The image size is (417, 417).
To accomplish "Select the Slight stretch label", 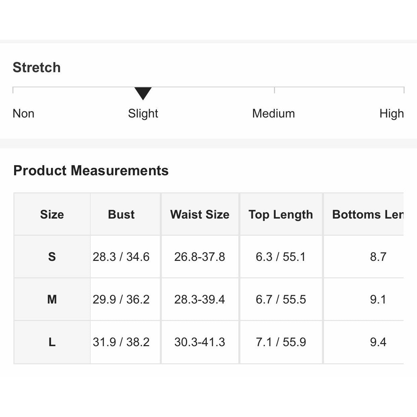I will pyautogui.click(x=143, y=113).
